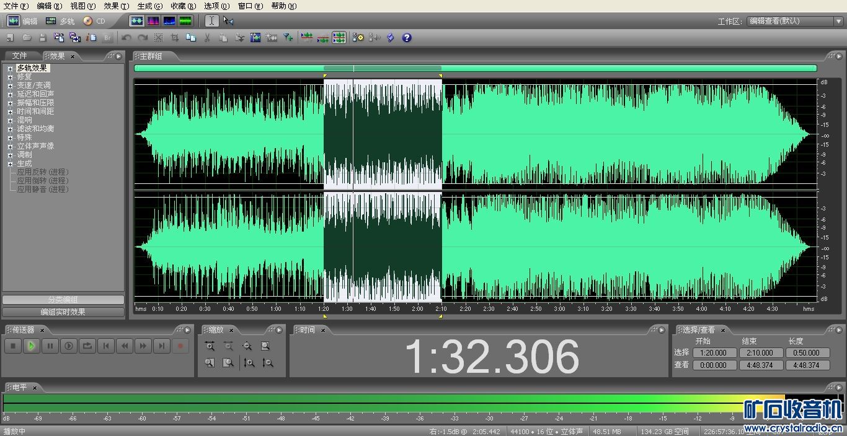This screenshot has width=847, height=436.
Task: Open the workspace dropdown 编辑查看(默认)
Action: click(x=792, y=21)
